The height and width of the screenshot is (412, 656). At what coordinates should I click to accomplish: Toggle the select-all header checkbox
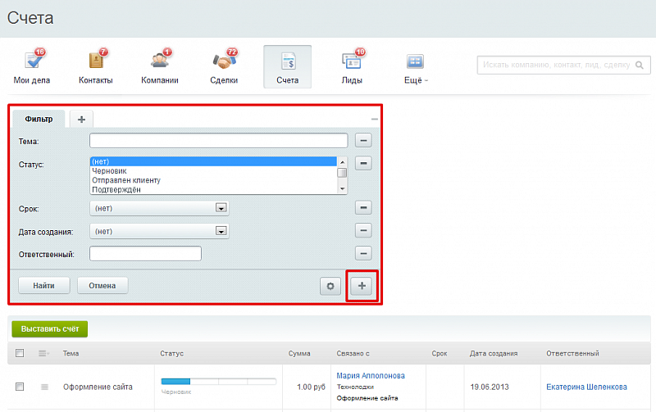tap(20, 353)
